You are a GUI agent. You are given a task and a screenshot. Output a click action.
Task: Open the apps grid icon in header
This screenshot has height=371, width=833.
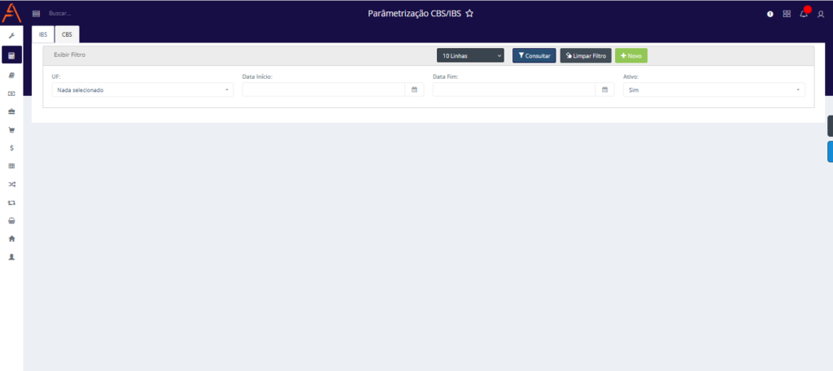(787, 14)
